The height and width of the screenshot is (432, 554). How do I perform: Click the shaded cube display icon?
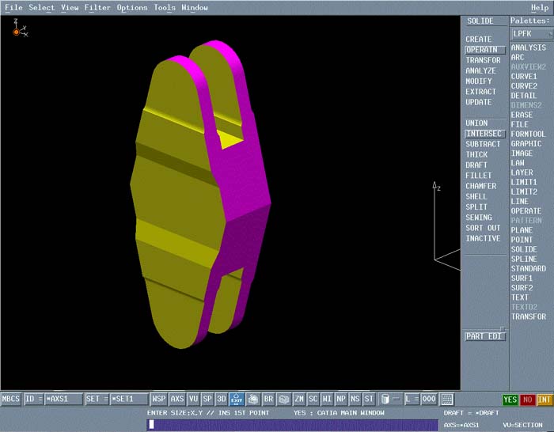coord(283,399)
